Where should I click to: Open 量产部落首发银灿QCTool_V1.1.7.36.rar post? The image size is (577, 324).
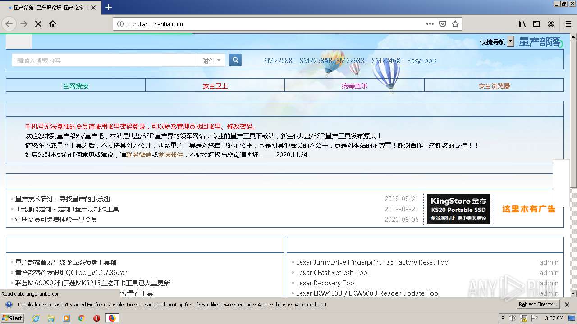(x=71, y=273)
